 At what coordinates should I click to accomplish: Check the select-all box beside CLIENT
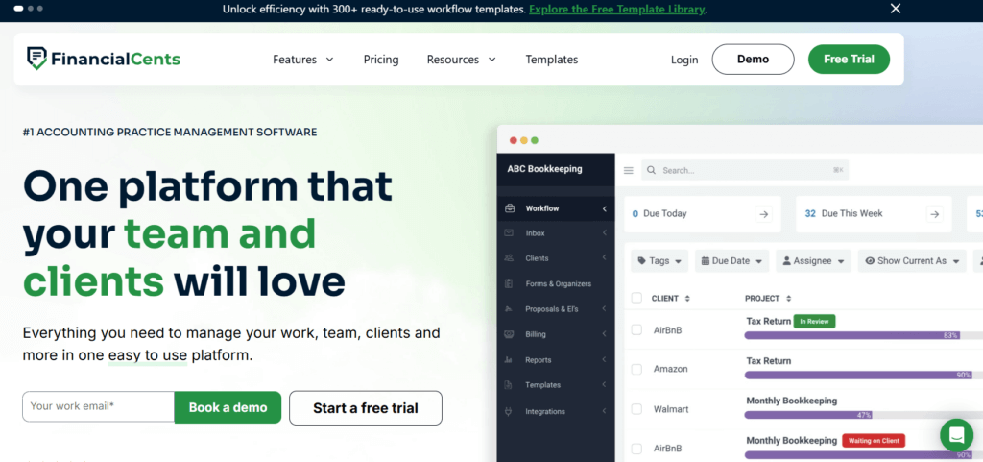636,298
